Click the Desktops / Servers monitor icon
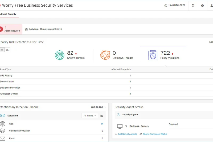Image resolution: width=213 pixels, height=142 pixels. [x=120, y=126]
